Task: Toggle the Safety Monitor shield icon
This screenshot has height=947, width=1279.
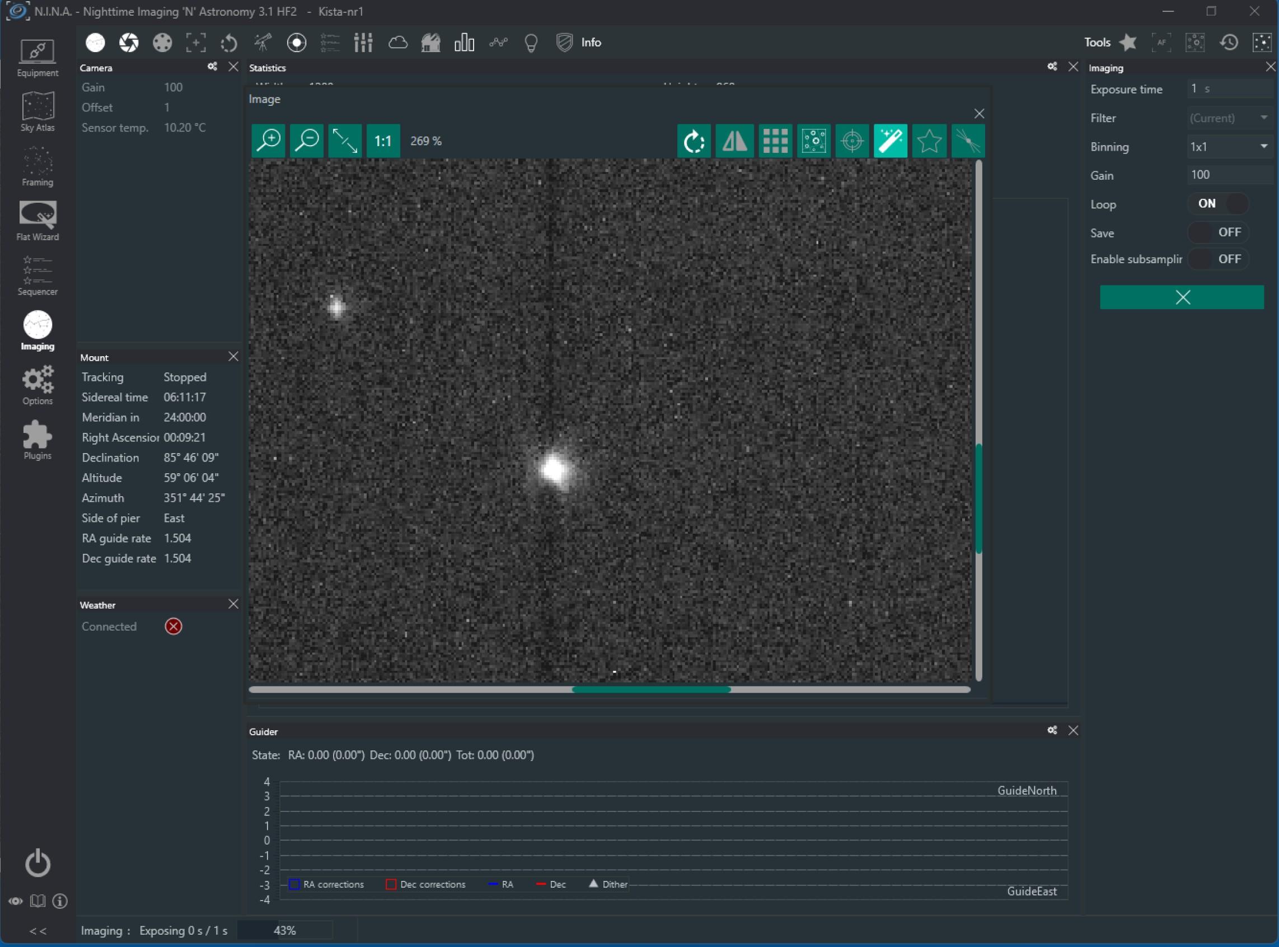Action: (564, 43)
